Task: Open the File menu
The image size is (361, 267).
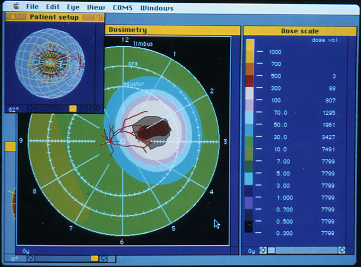Action: (x=33, y=8)
